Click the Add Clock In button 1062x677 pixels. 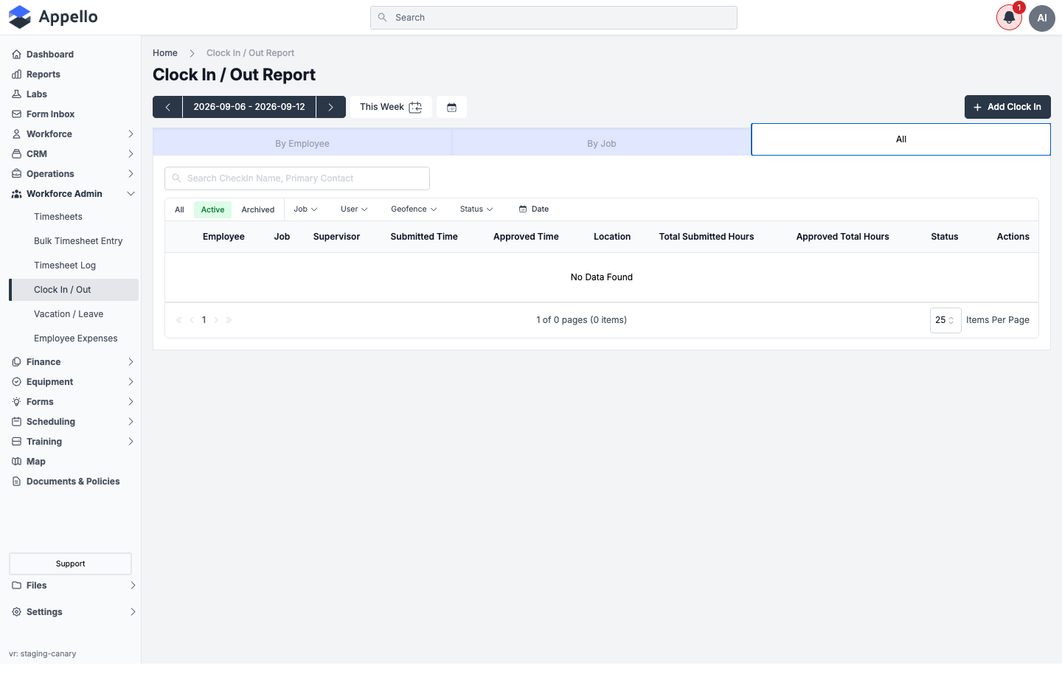click(x=1007, y=107)
